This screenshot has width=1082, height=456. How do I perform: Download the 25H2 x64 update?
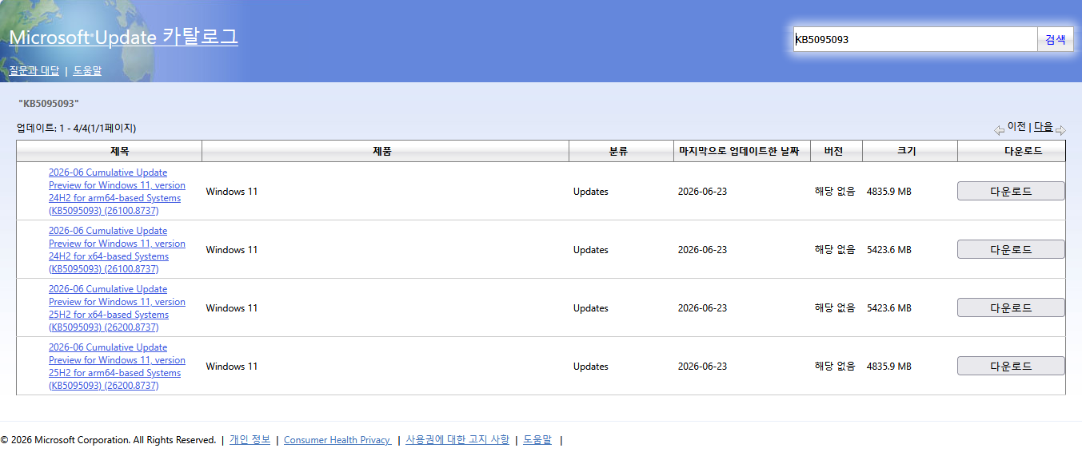[1011, 307]
